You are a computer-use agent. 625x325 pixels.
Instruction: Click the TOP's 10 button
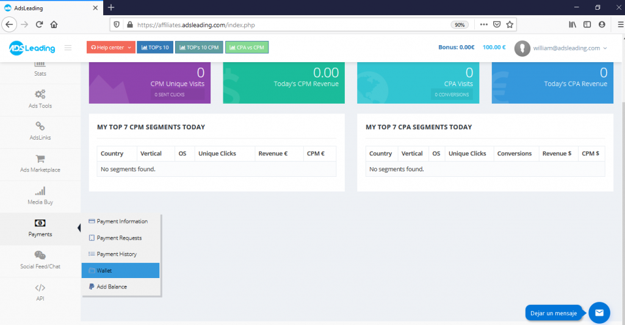pos(155,48)
